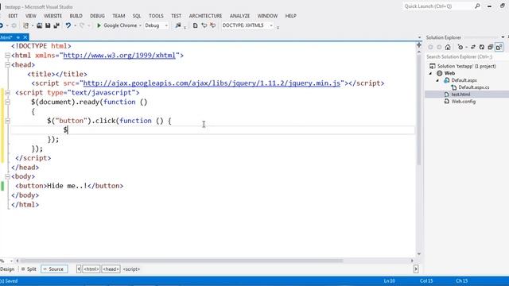The height and width of the screenshot is (286, 509).
Task: Click the Navigate Backward toolbar icon
Action: (2, 25)
